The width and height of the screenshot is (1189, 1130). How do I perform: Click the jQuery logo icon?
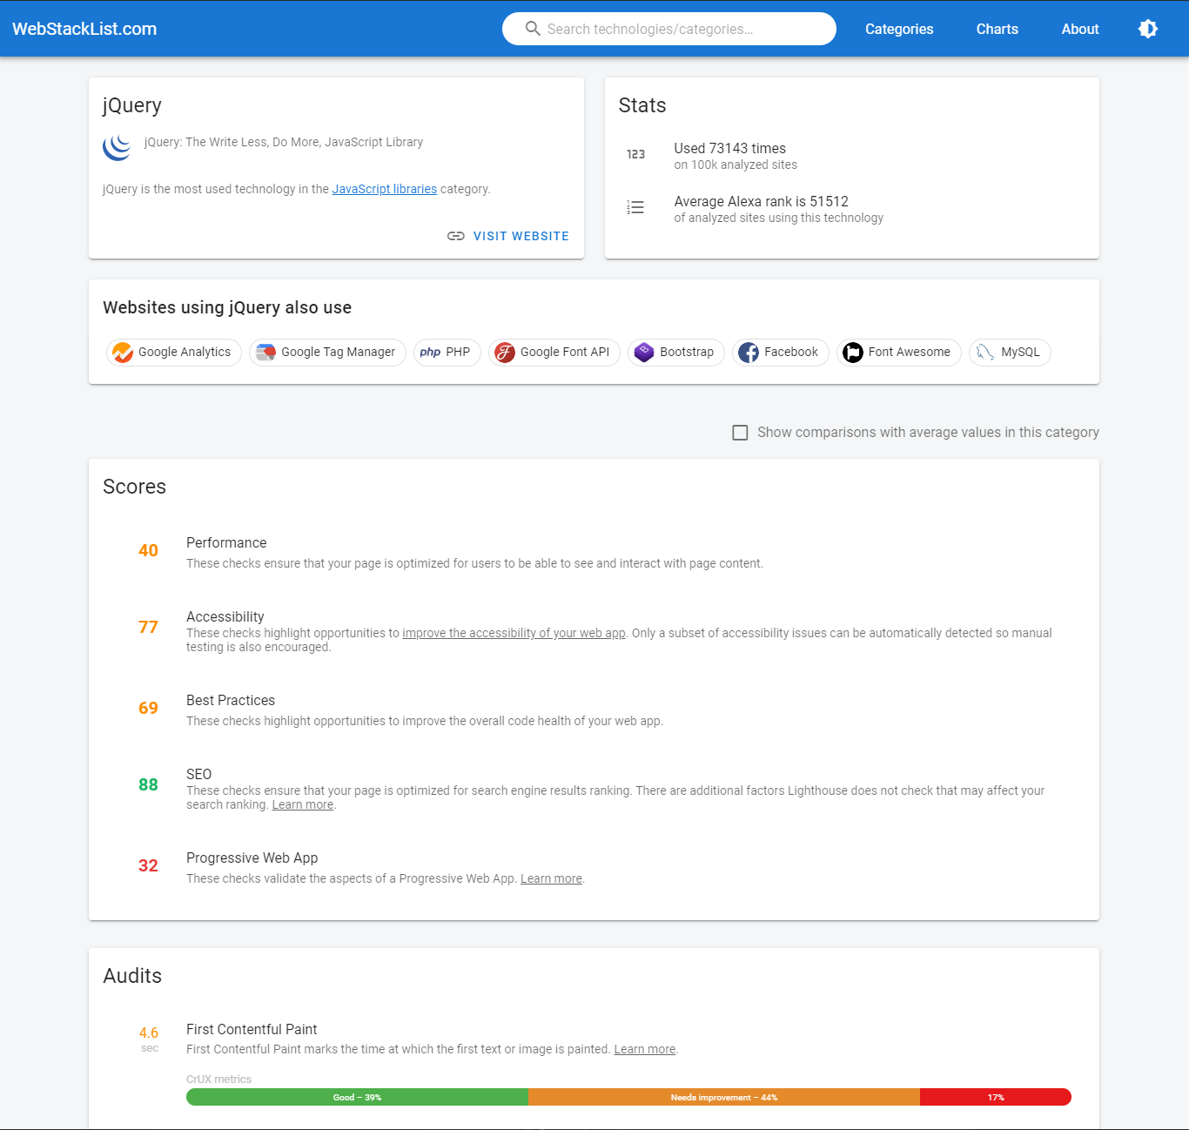[117, 147]
